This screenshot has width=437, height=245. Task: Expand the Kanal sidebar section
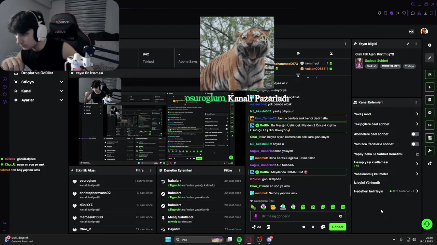(x=61, y=91)
